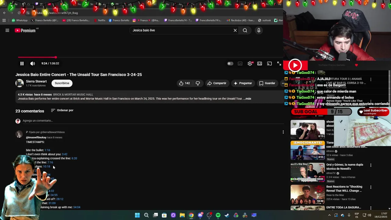Screen dimensions: 391x220
Task: Open the WhatsApp bookmark
Action: [20, 20]
